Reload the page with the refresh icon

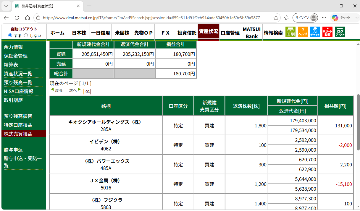(x=17, y=18)
